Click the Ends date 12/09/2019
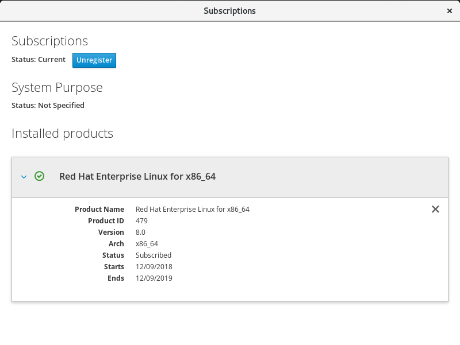The height and width of the screenshot is (345, 460). [x=154, y=278]
